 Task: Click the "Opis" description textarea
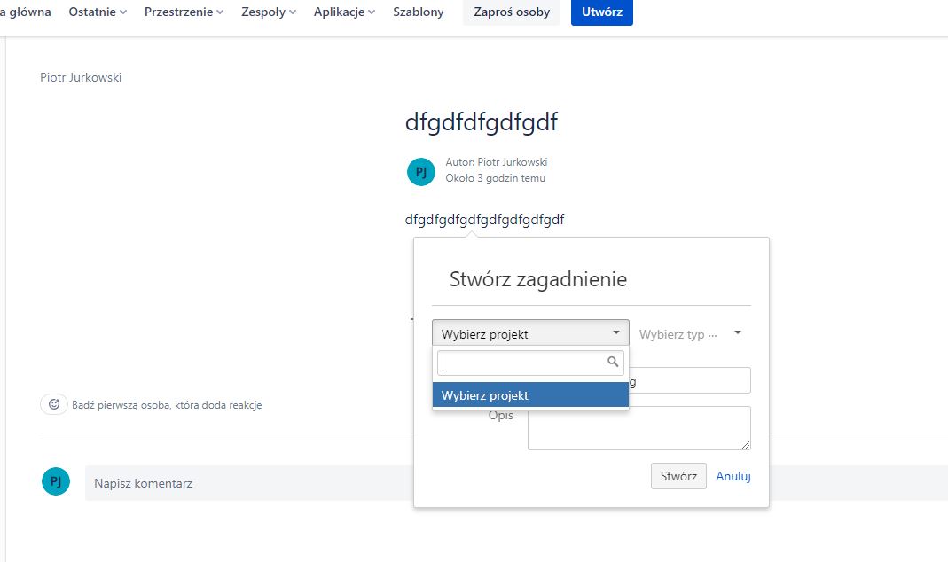(639, 427)
